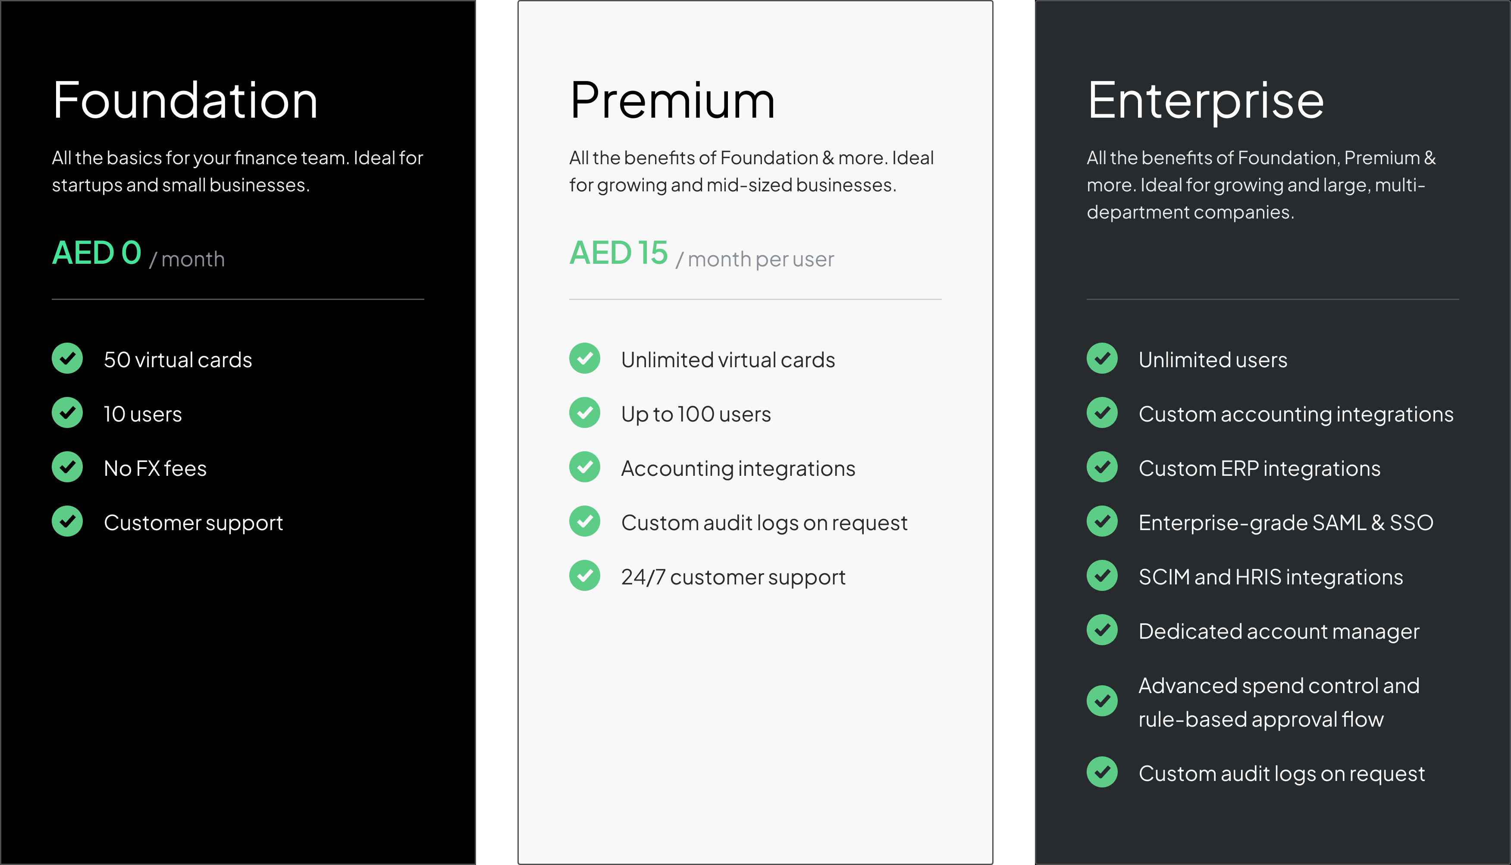The width and height of the screenshot is (1511, 865).
Task: Click the AED 0 price
Action: pos(97,253)
